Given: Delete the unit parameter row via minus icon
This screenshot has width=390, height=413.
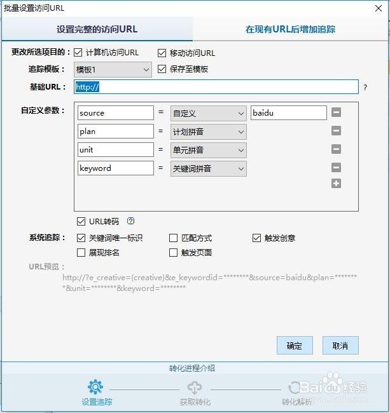Looking at the screenshot, I should point(337,150).
